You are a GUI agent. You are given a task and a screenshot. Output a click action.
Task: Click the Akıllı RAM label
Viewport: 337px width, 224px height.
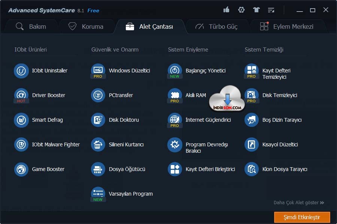point(196,96)
